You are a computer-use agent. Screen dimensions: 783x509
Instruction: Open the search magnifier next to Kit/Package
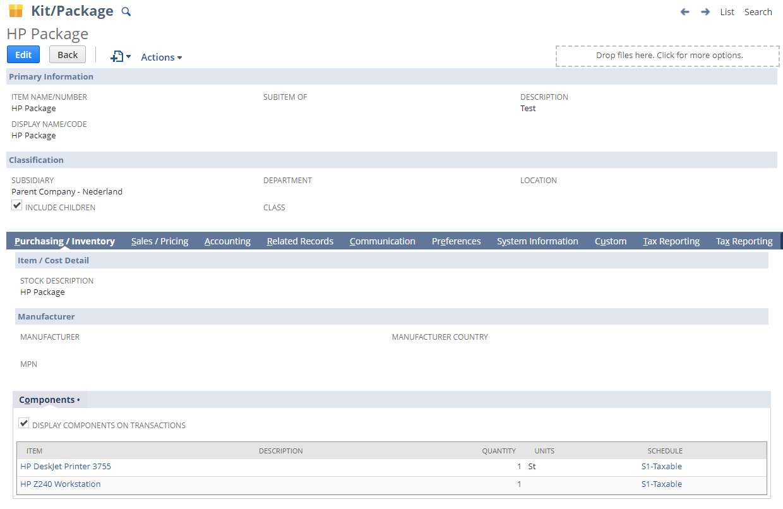click(x=126, y=11)
